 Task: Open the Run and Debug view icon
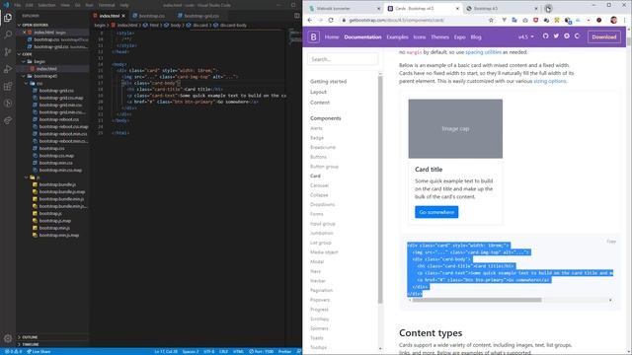pyautogui.click(x=8, y=69)
